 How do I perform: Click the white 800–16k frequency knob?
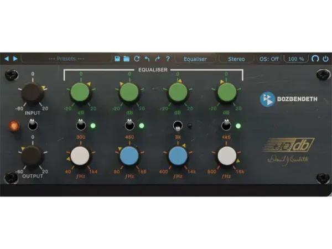click(227, 156)
